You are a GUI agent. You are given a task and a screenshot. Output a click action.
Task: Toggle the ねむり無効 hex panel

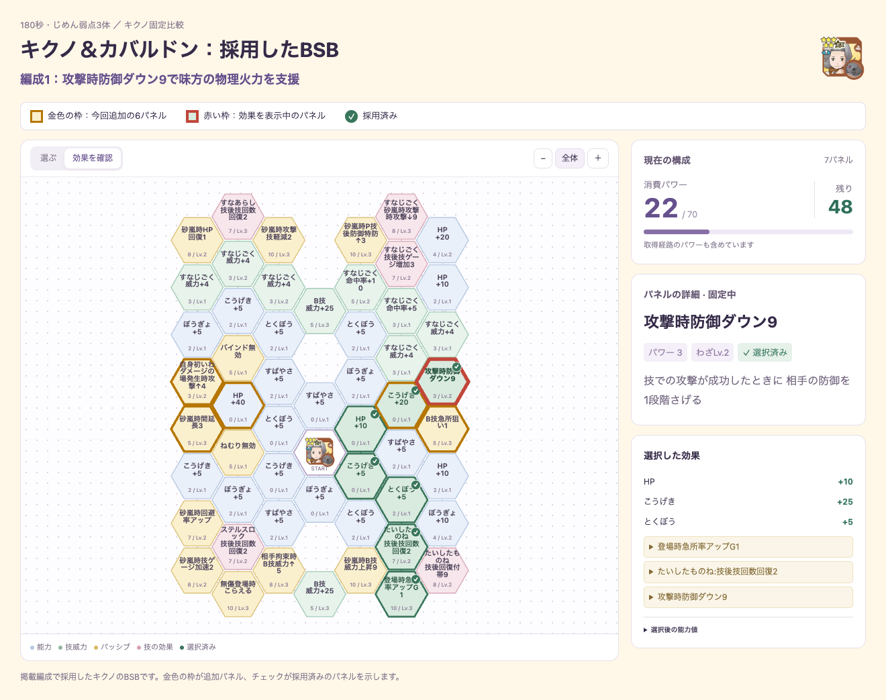click(238, 453)
